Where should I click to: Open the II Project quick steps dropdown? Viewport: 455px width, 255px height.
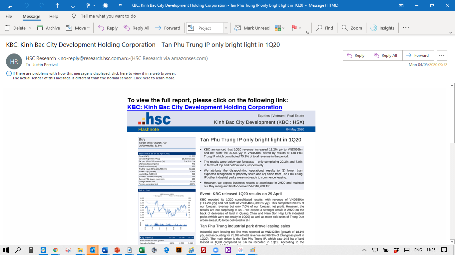point(226,28)
